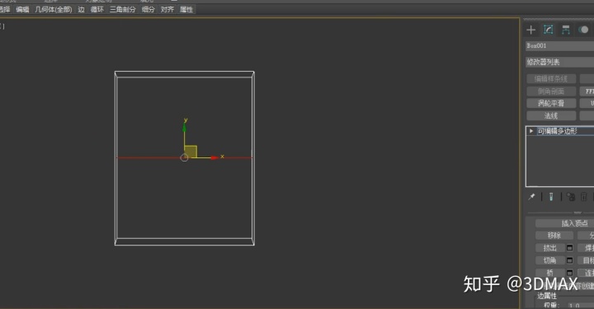
Task: Click the Make Unique stack icon
Action: (x=571, y=197)
